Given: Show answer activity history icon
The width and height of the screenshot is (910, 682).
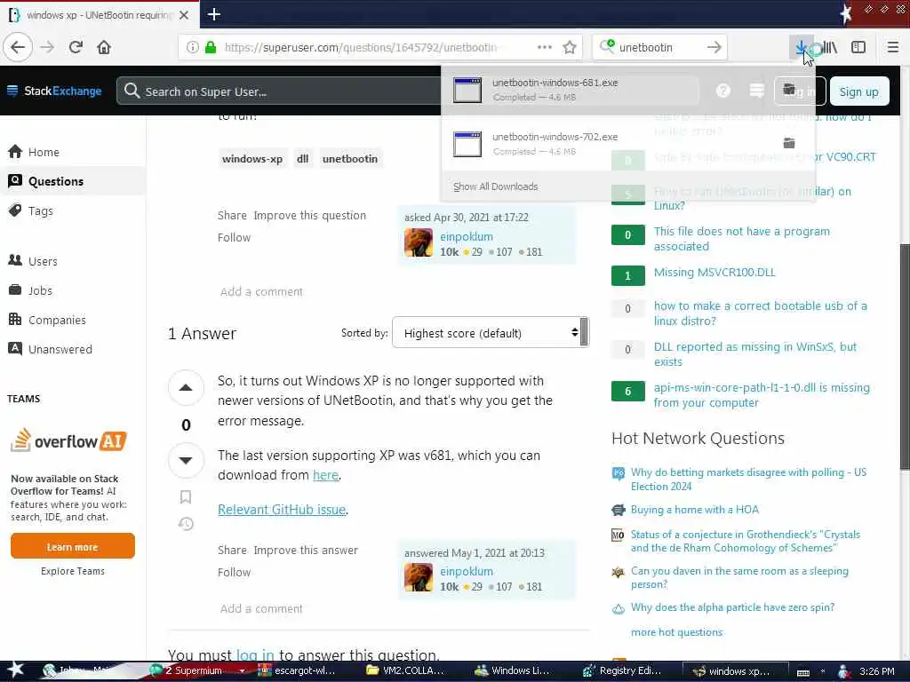Looking at the screenshot, I should 186,524.
